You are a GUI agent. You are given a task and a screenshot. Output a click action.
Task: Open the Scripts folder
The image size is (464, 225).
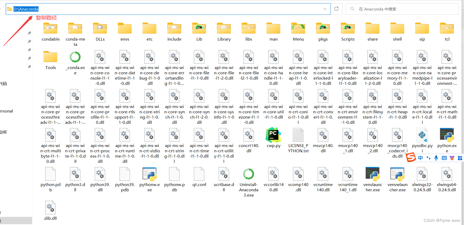pos(348,28)
